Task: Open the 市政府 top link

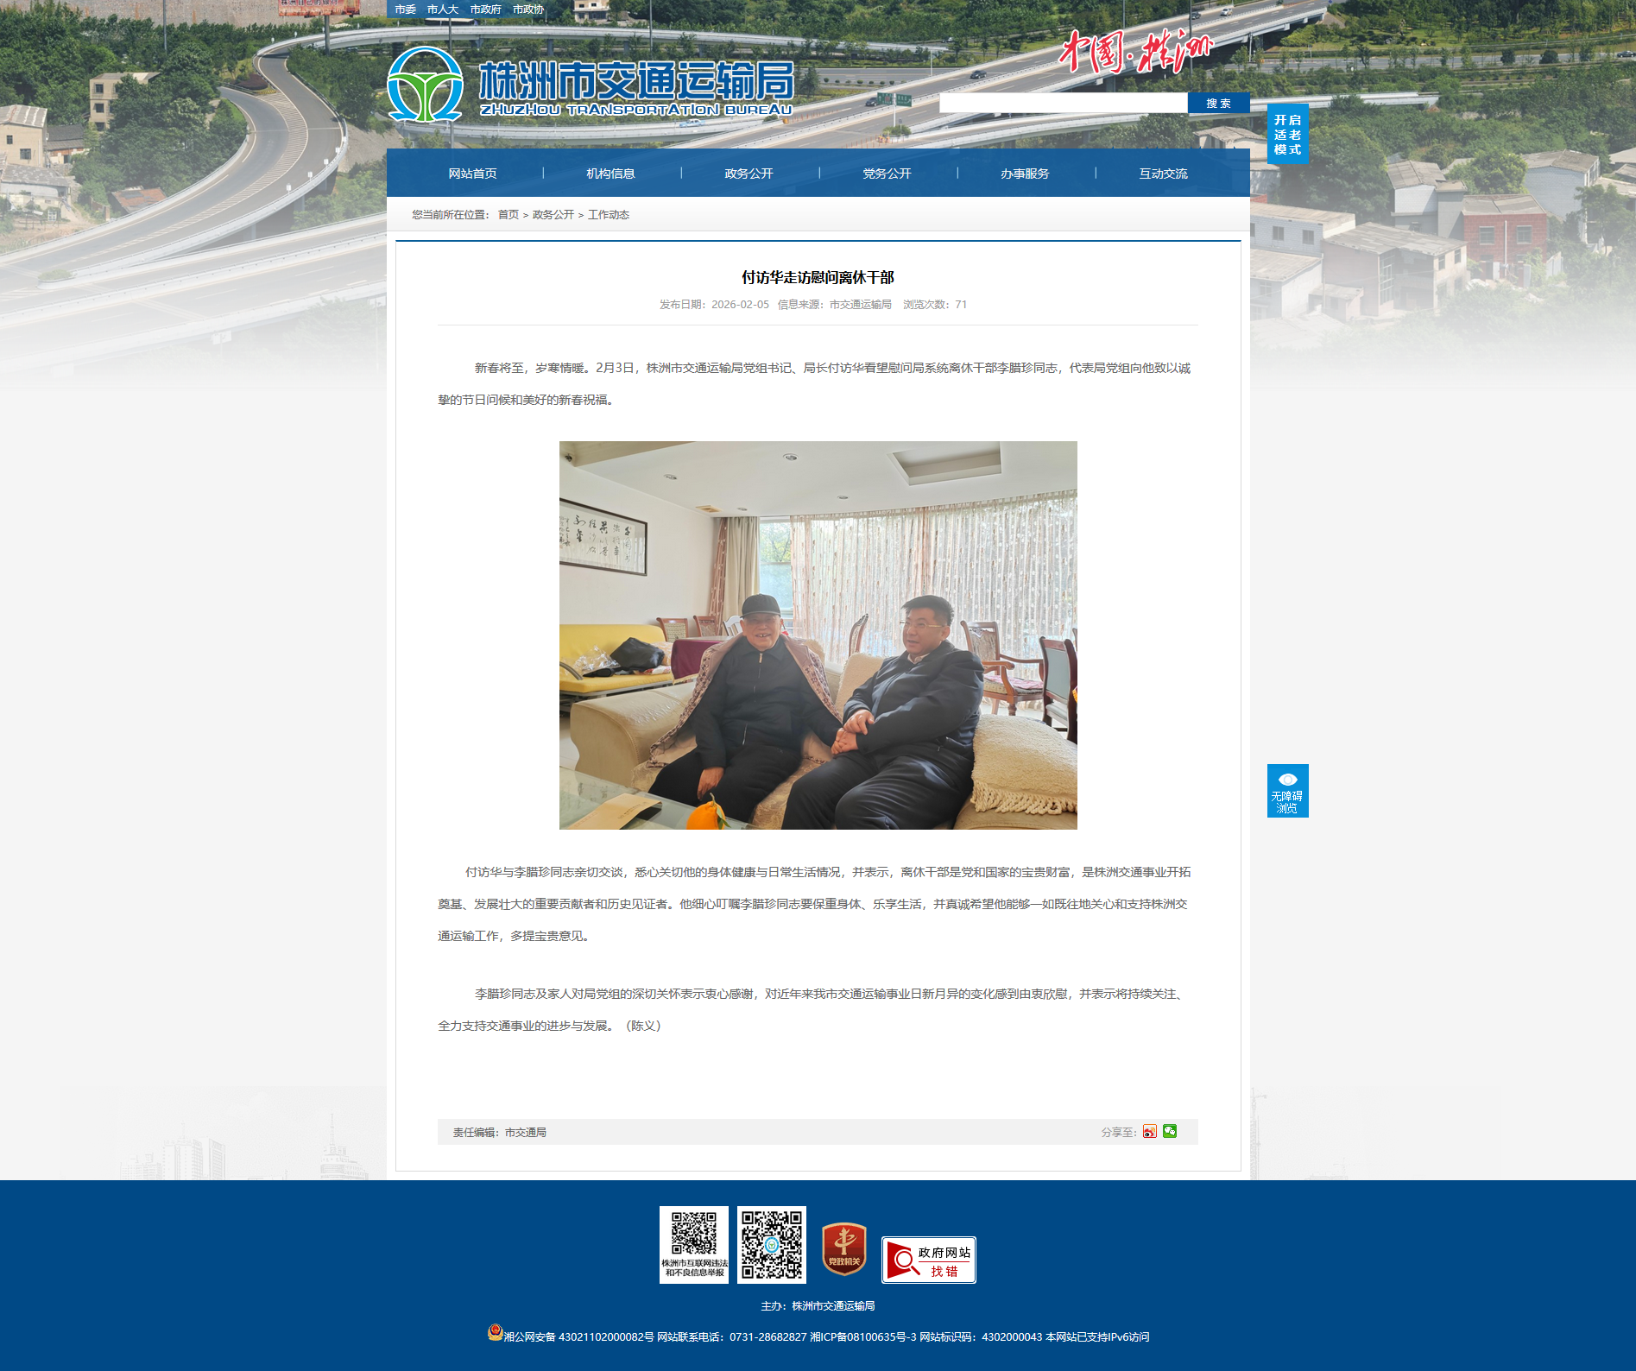Action: click(x=485, y=9)
